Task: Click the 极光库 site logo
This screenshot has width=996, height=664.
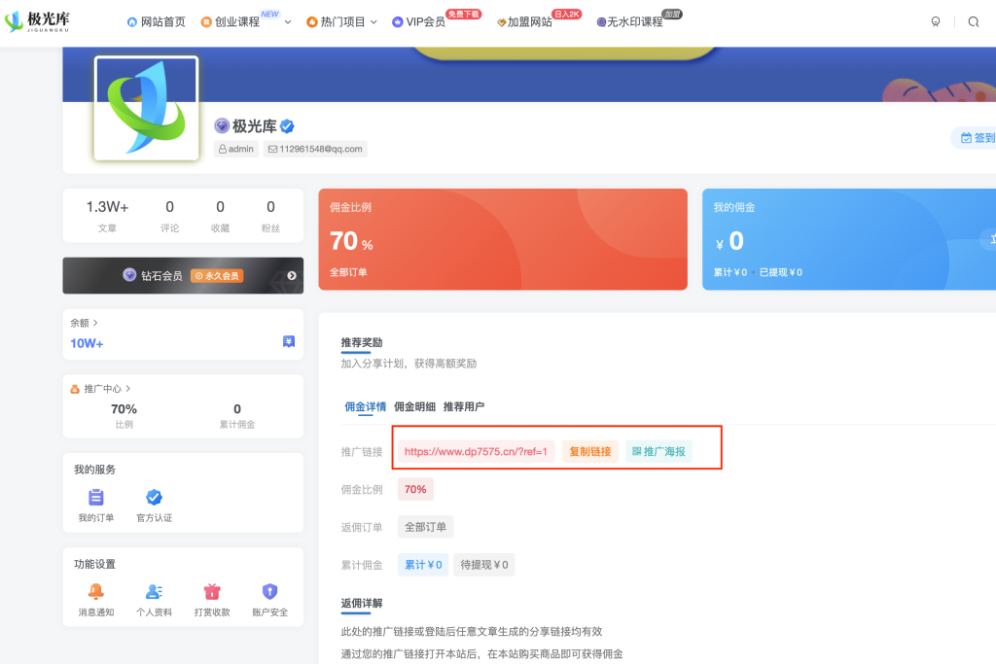Action: tap(47, 21)
